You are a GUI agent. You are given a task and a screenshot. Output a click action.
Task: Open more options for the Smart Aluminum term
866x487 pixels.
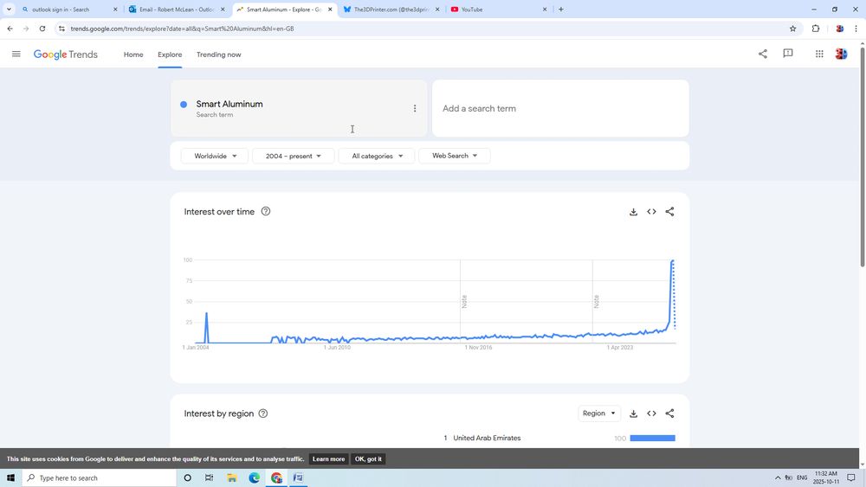coord(415,109)
